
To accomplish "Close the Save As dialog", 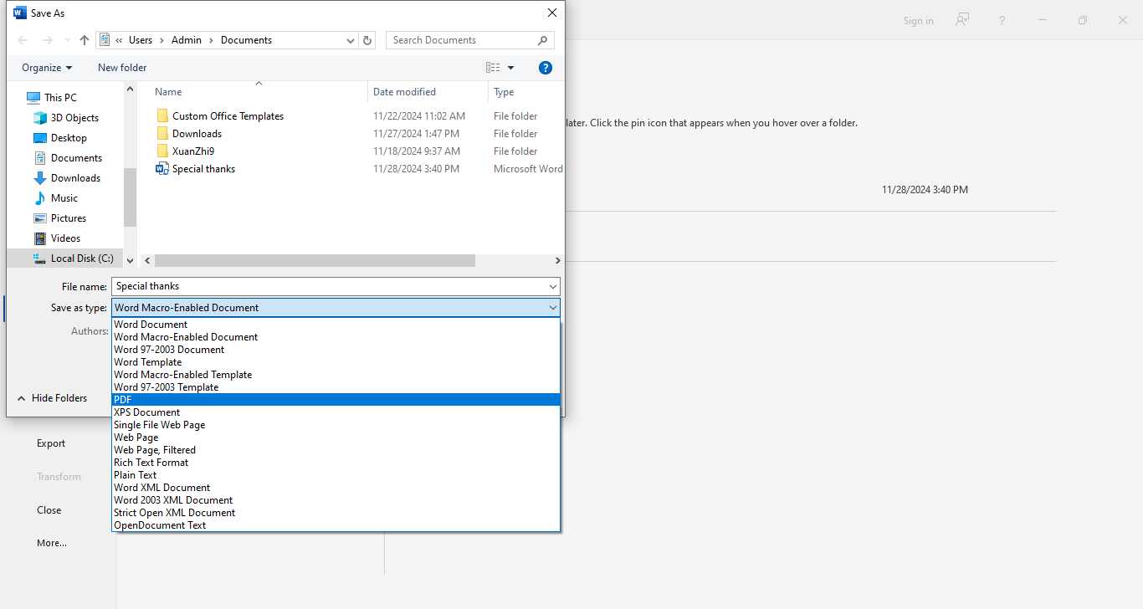I will click(x=551, y=13).
